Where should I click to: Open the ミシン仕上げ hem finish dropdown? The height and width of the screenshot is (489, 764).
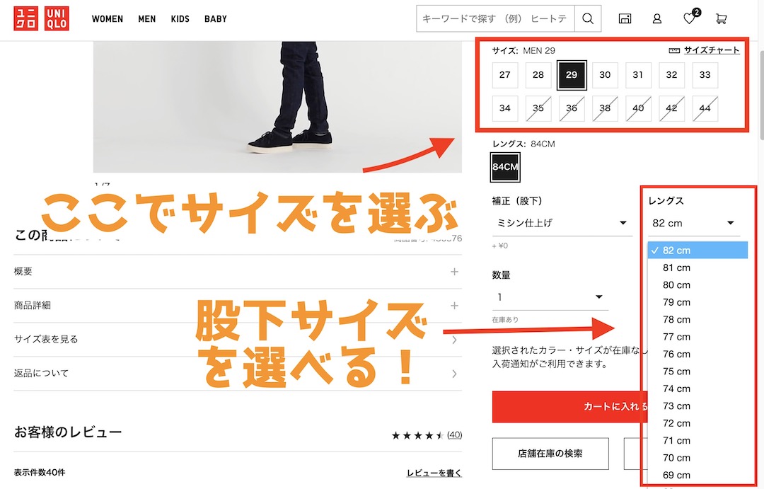click(561, 223)
